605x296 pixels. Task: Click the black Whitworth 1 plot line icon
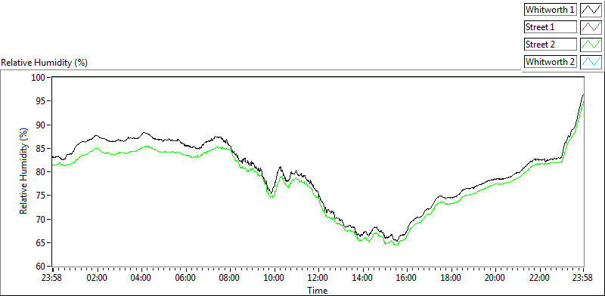[x=591, y=10]
